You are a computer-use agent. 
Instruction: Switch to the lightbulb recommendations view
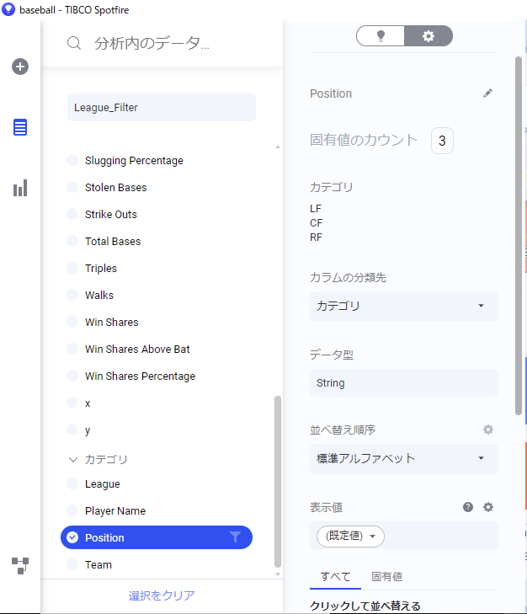pyautogui.click(x=381, y=36)
